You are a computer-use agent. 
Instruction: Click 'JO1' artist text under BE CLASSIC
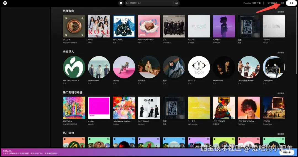[114, 43]
